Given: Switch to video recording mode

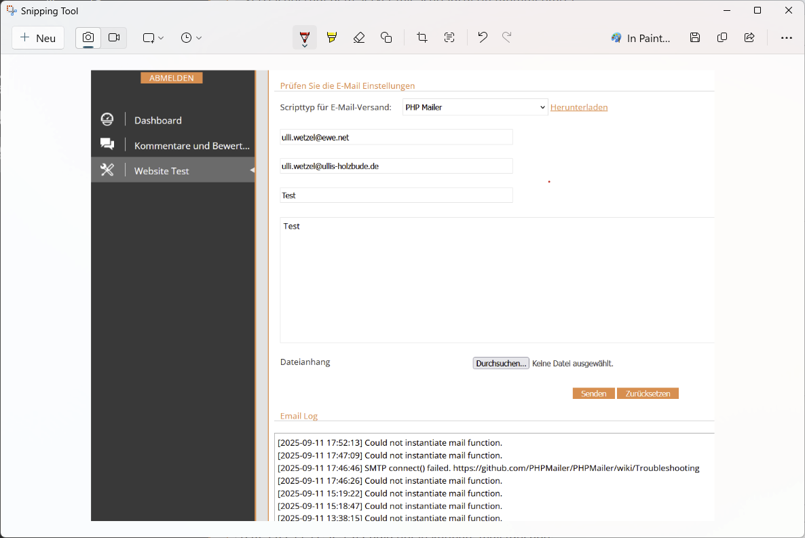Looking at the screenshot, I should click(x=114, y=38).
